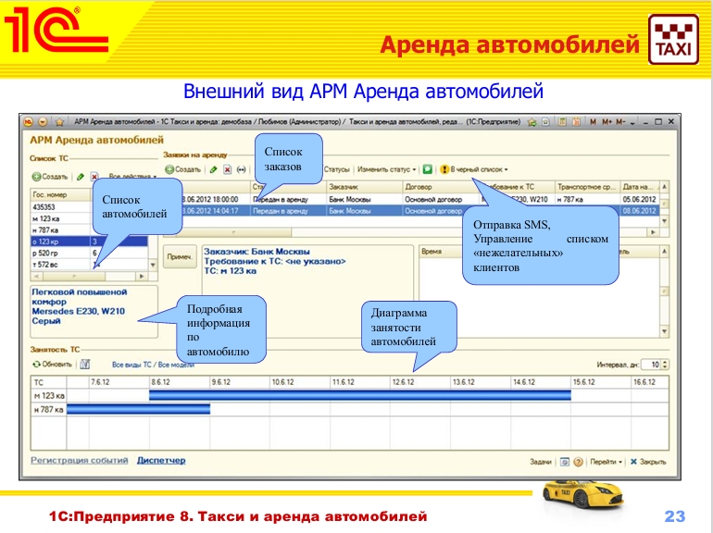Open the Перейти dropdown menu
The image size is (713, 533).
(x=606, y=461)
